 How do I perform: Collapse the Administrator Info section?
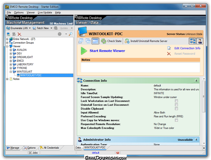click(x=196, y=140)
